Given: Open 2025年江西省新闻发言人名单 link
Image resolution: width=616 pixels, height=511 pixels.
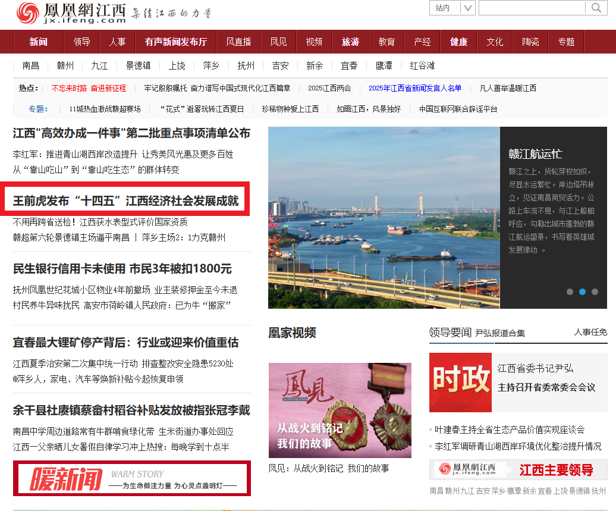Looking at the screenshot, I should (415, 88).
